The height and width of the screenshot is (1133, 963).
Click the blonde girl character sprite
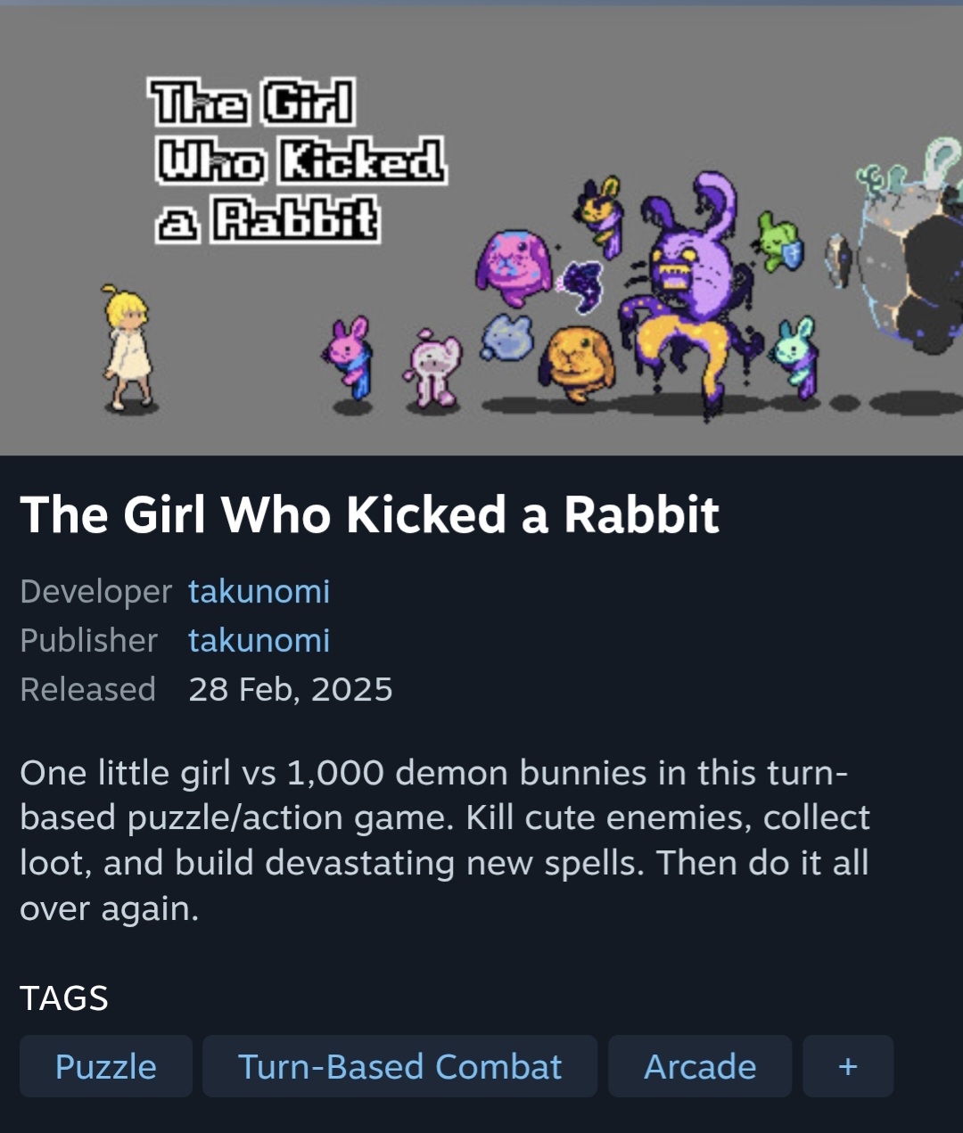click(x=128, y=348)
